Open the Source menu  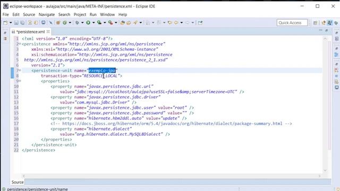point(29,14)
